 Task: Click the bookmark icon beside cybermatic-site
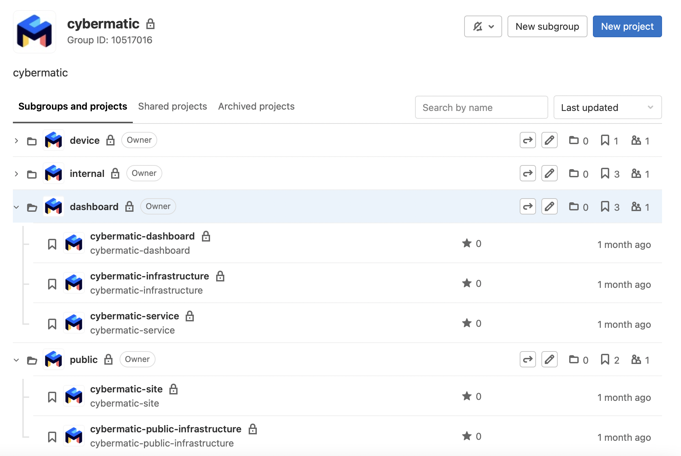[x=52, y=396]
